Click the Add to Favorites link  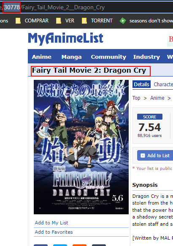click(54, 232)
